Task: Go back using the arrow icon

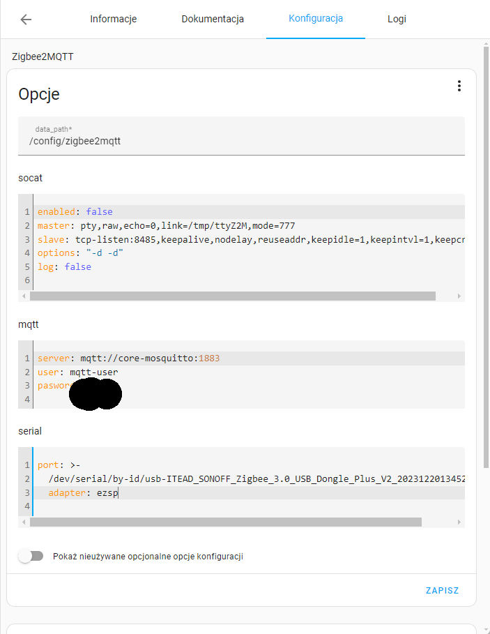Action: [26, 19]
